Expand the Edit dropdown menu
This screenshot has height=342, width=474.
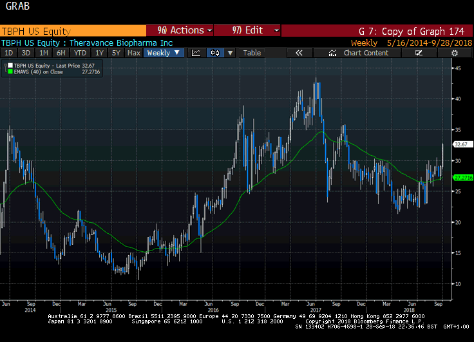[248, 30]
